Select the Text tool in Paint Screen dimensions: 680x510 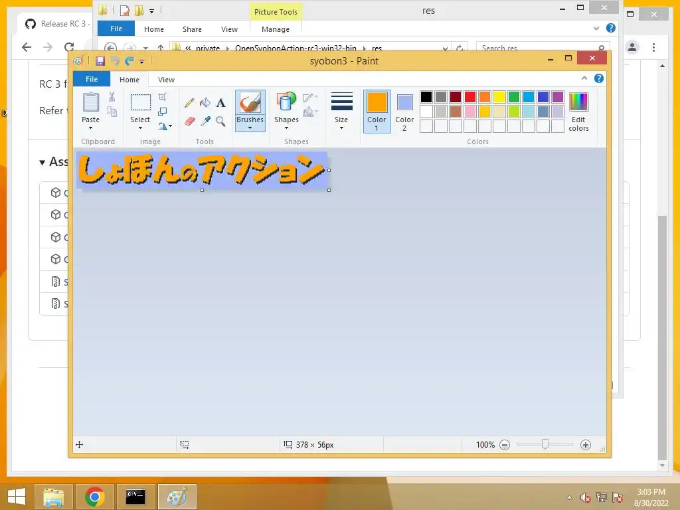pyautogui.click(x=220, y=103)
